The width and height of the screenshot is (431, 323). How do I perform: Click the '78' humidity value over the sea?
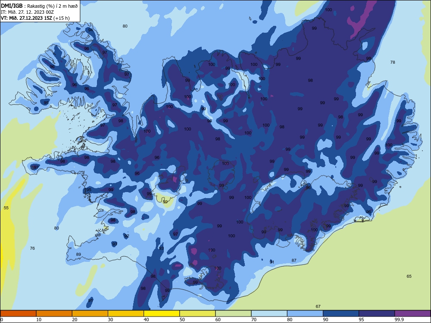[393, 62]
